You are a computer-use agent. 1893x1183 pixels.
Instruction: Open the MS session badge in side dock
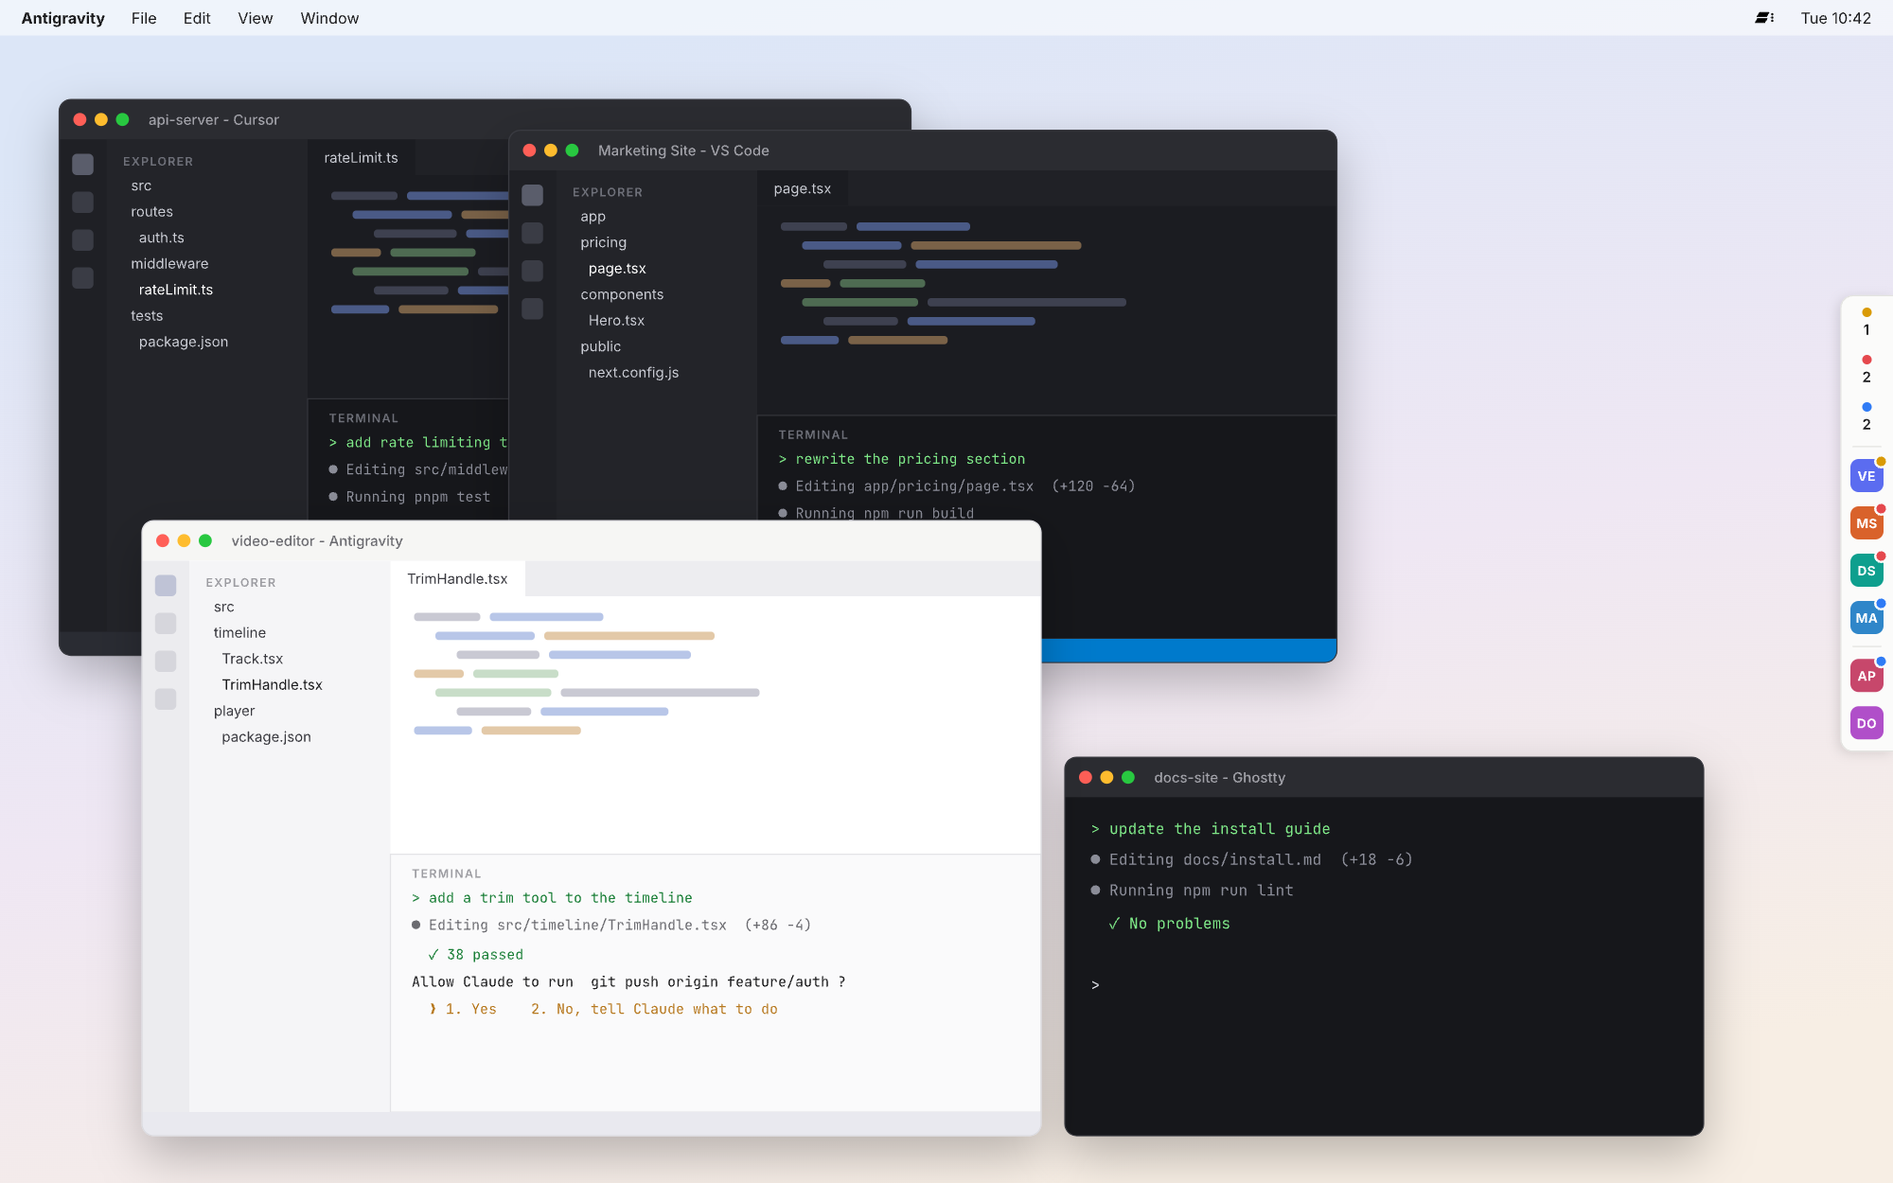[x=1866, y=523]
